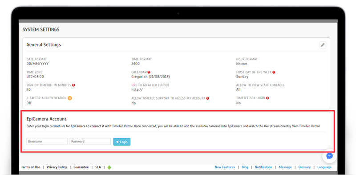Screen dimensions: 356x175
Task: Click the pencil edit icon in General Settings
Action: [x=322, y=45]
